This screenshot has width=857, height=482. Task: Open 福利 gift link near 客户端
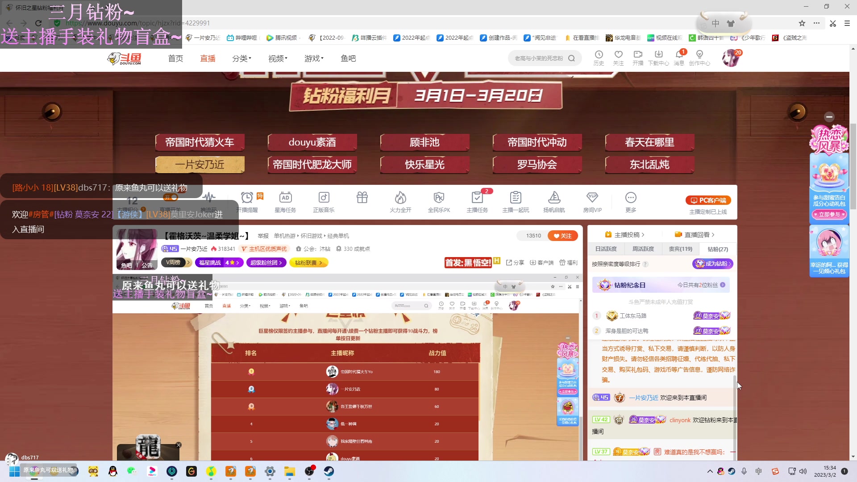click(x=568, y=263)
